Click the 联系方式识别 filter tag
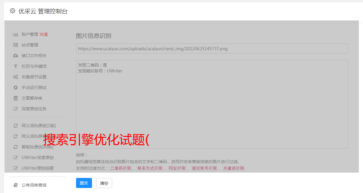Viewport: 363px width, 193px height. 150,168
